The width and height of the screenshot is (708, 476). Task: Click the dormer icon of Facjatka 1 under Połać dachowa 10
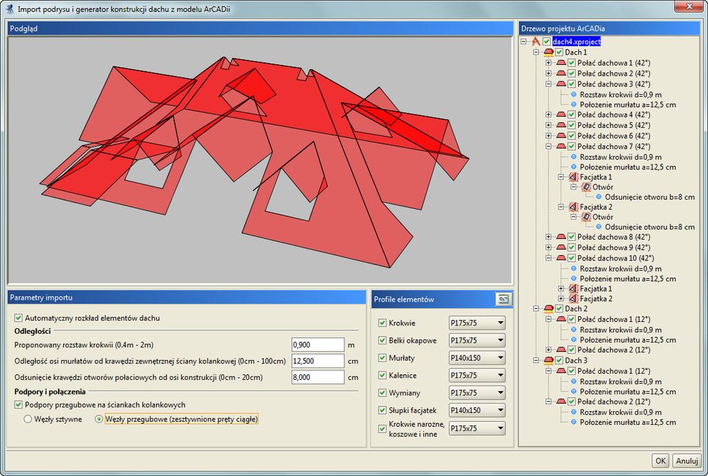click(573, 289)
